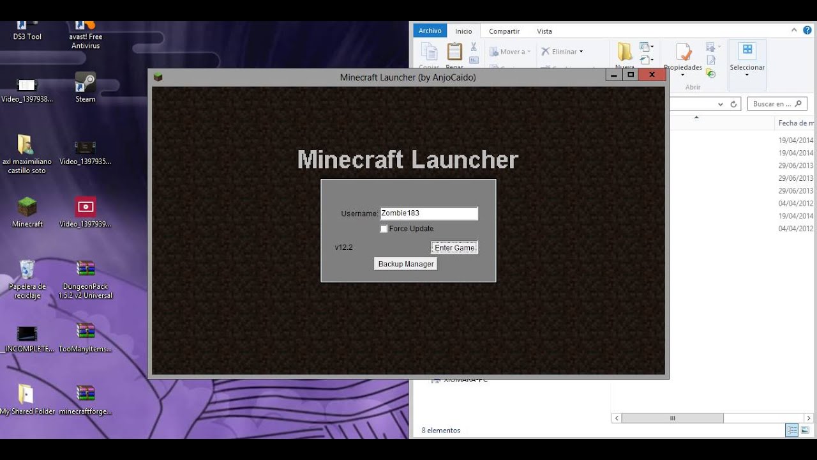
Task: Select the Steam desktop icon
Action: [86, 88]
